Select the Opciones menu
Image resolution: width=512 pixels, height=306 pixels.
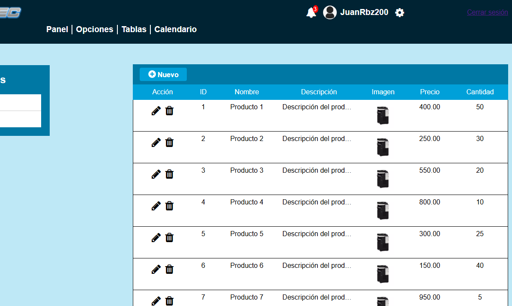point(95,30)
